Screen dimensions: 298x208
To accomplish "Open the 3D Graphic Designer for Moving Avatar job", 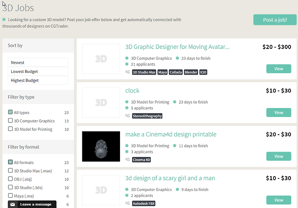I will [x=177, y=47].
